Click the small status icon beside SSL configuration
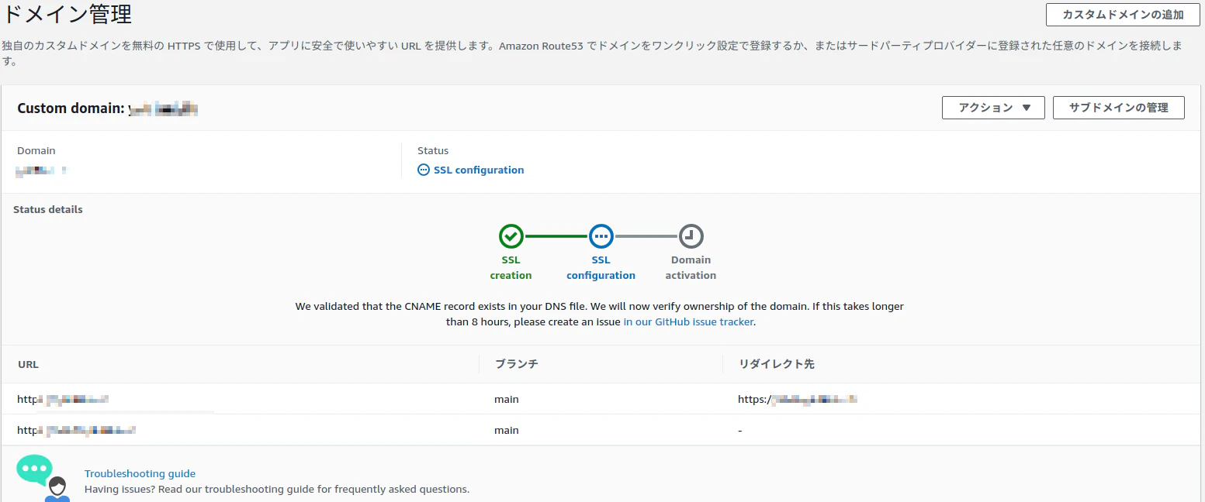Image resolution: width=1205 pixels, height=502 pixels. tap(424, 170)
